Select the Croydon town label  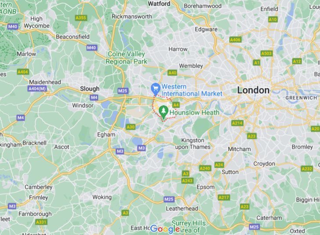(x=264, y=164)
